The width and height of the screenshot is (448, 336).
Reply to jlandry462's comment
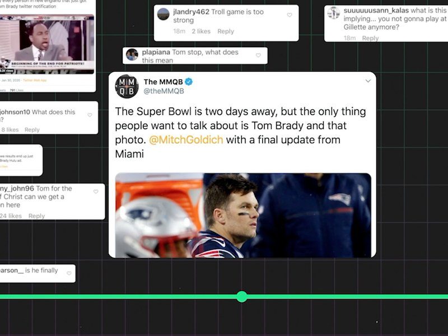[226, 31]
